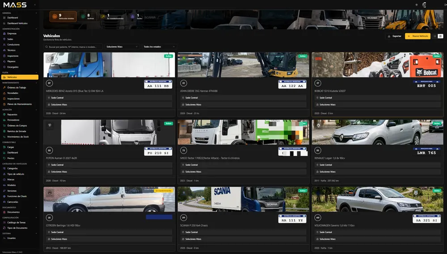Collapse the sidebar with the chevron arrow

point(35,5)
